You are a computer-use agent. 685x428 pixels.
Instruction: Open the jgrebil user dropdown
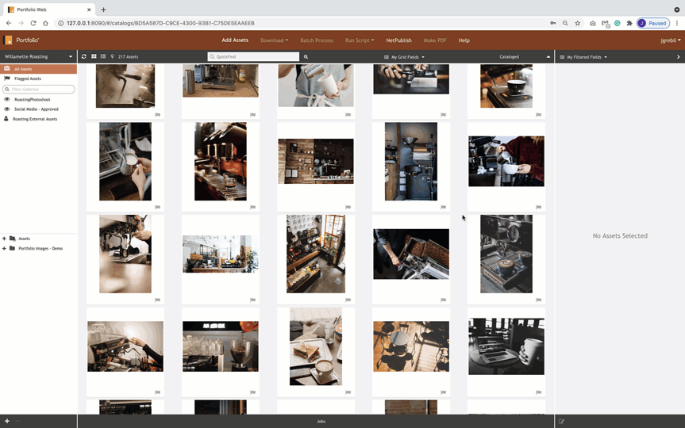pyautogui.click(x=670, y=40)
